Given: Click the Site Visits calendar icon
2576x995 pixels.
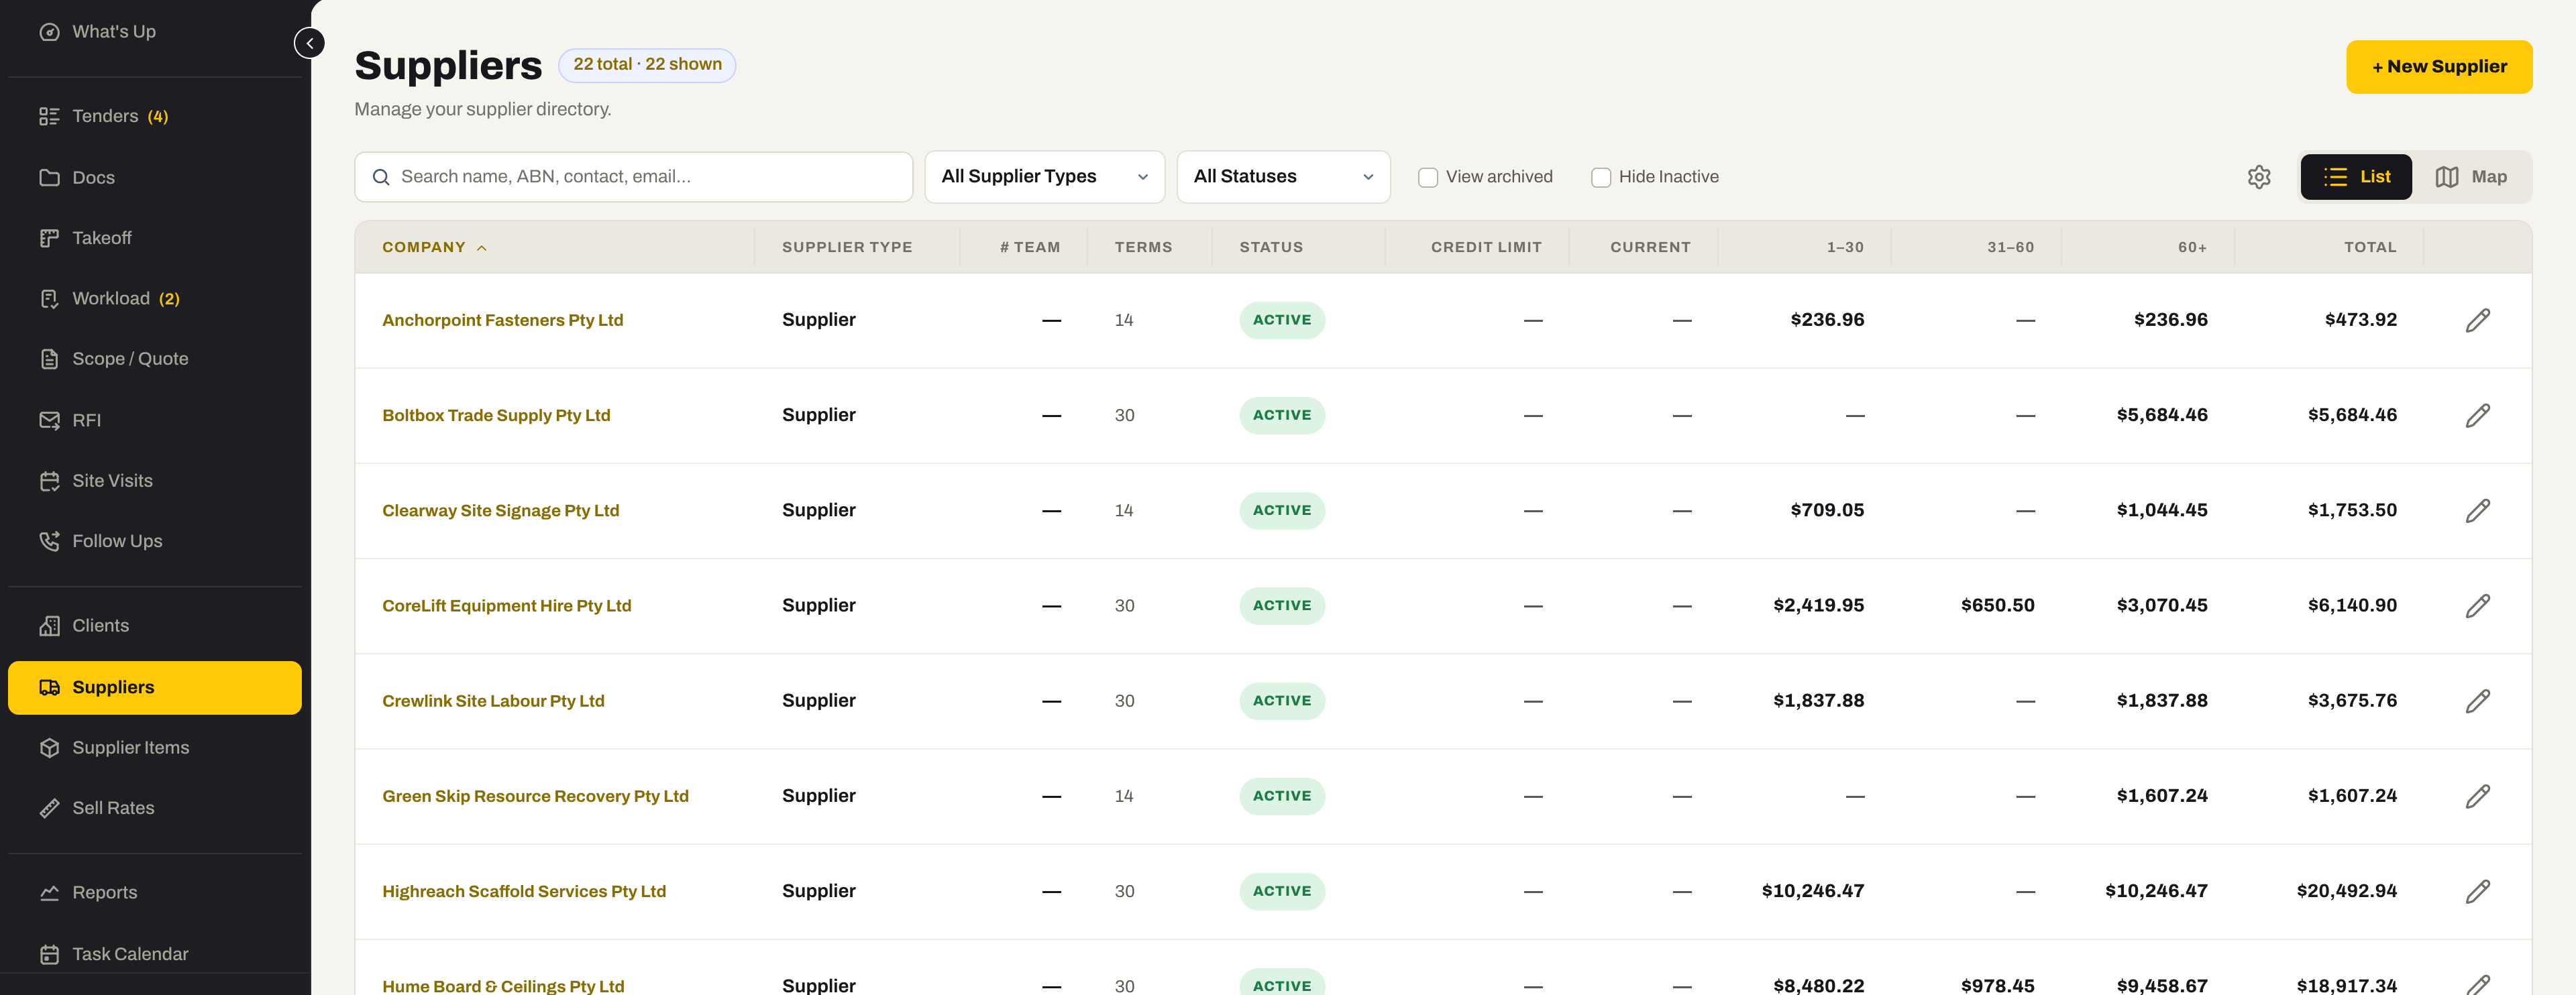Looking at the screenshot, I should click(x=49, y=481).
